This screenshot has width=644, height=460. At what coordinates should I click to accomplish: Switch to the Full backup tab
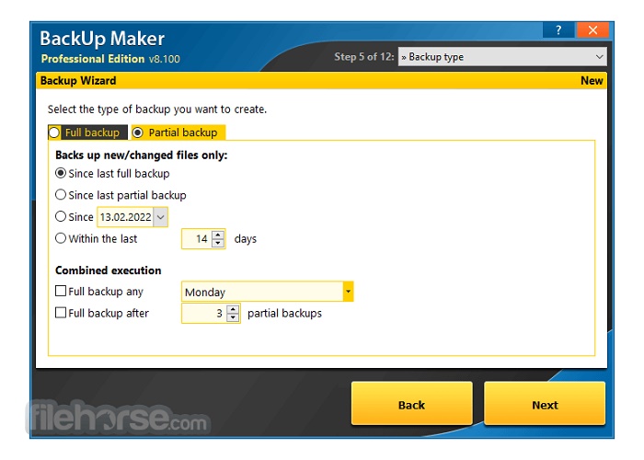(87, 132)
